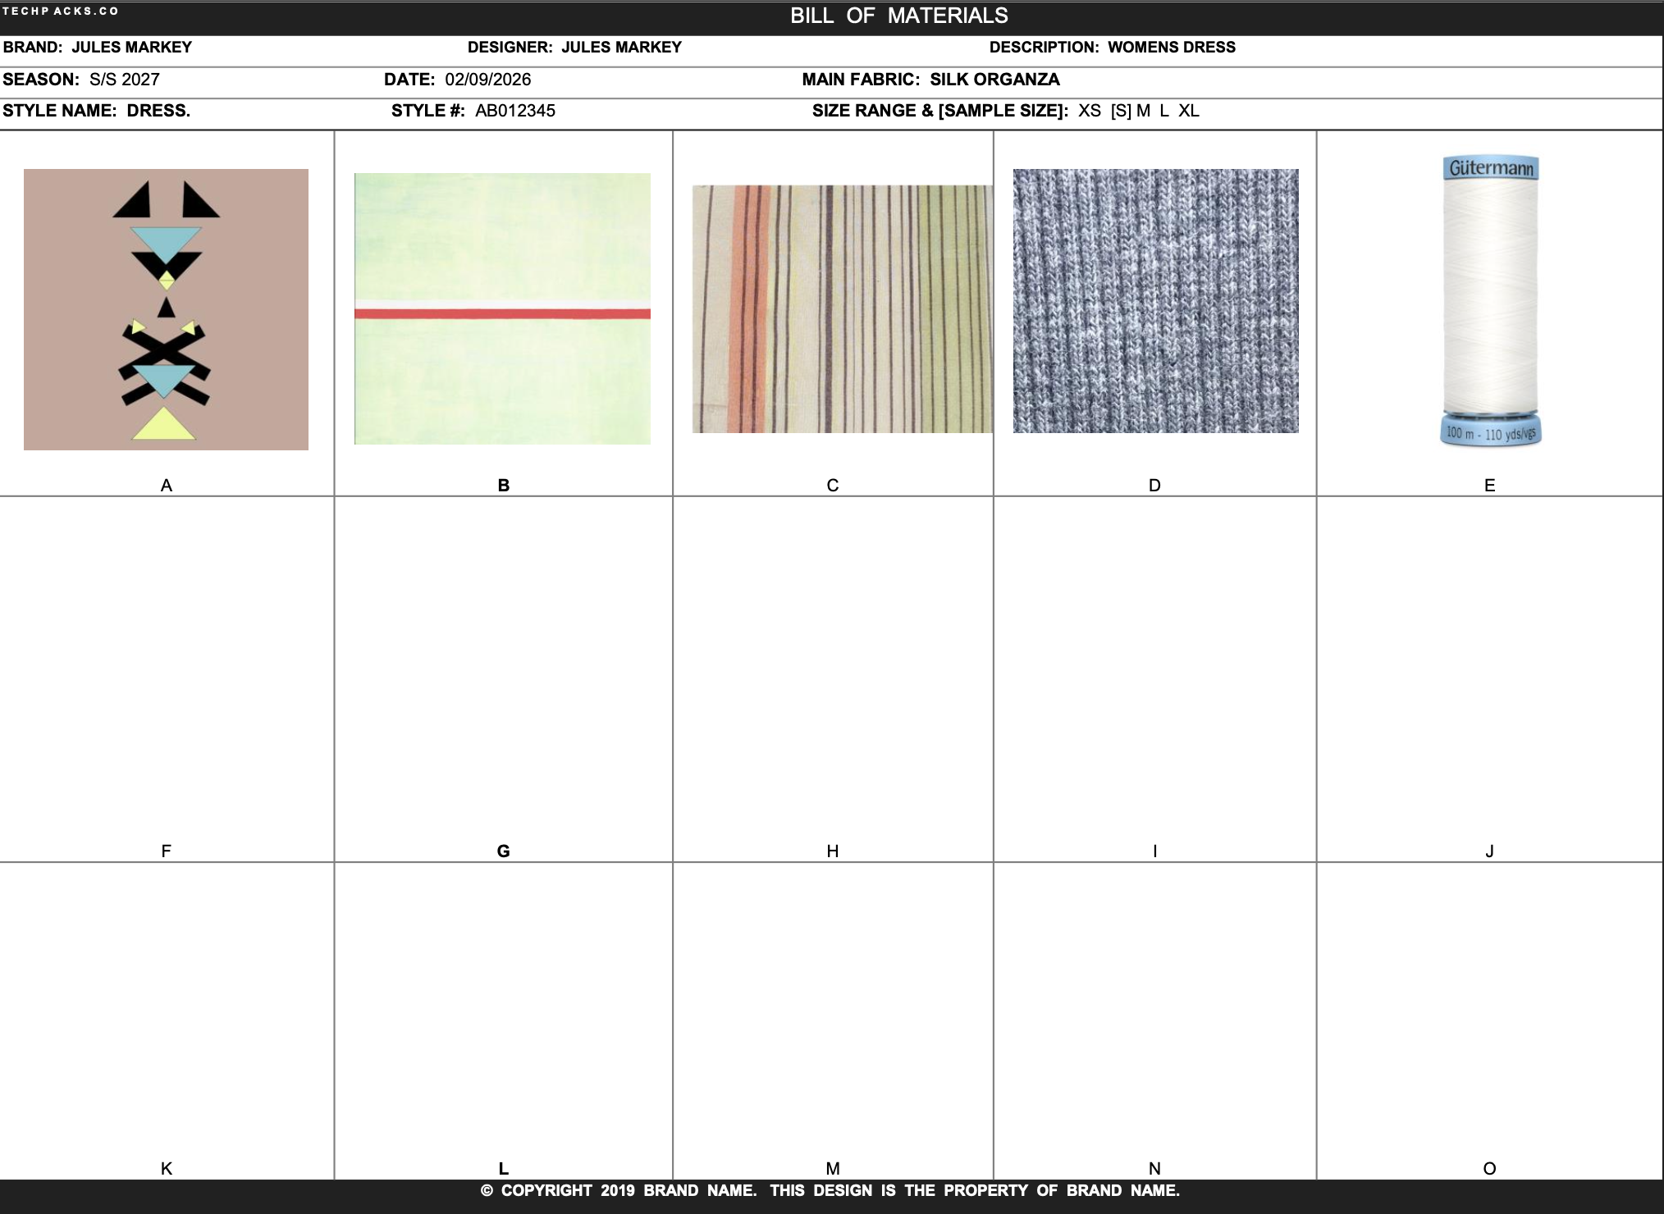
Task: Click the column label A
Action: point(167,486)
